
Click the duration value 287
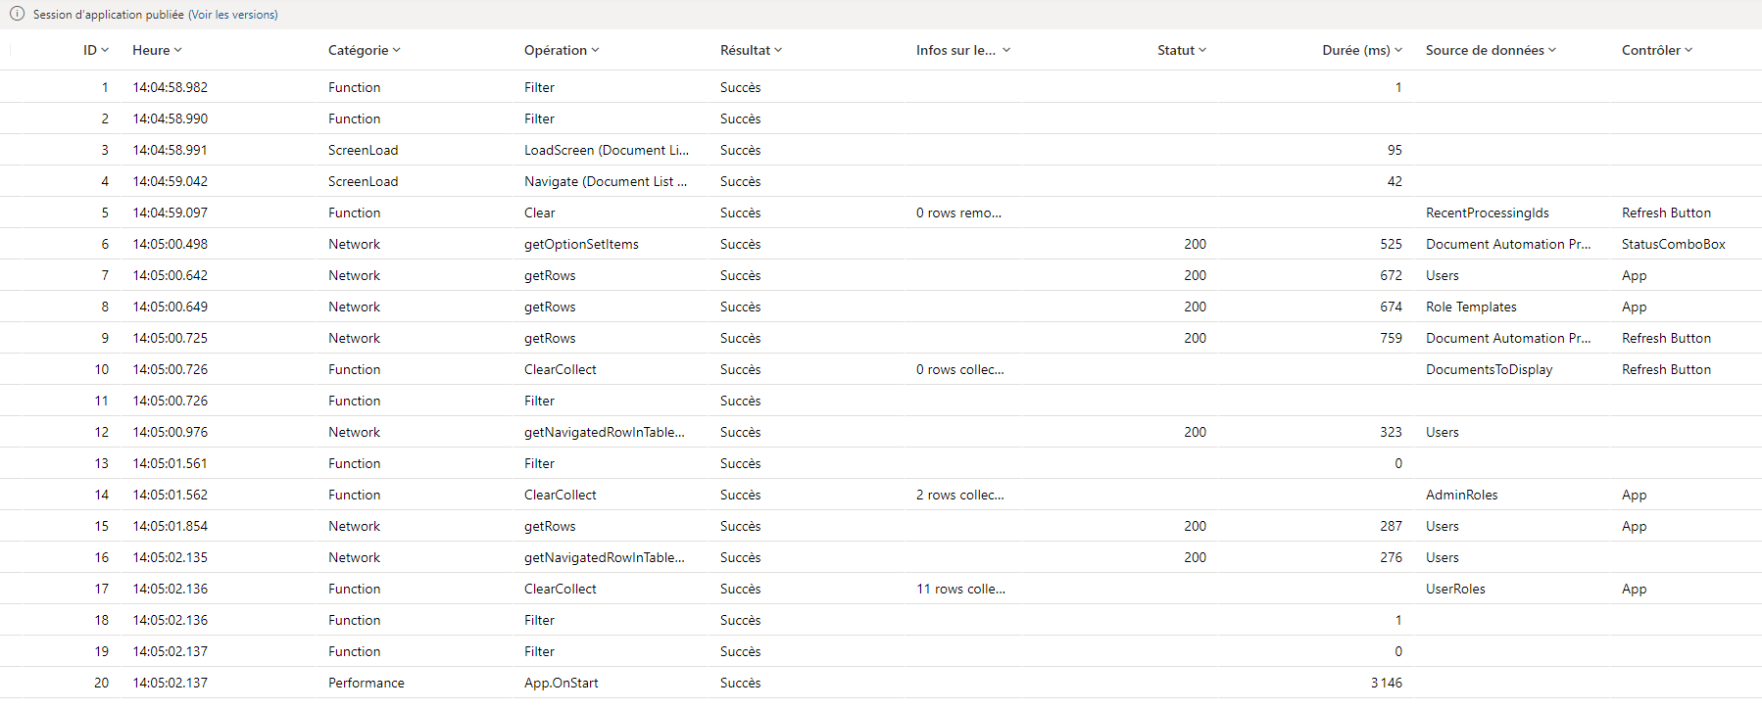point(1392,526)
